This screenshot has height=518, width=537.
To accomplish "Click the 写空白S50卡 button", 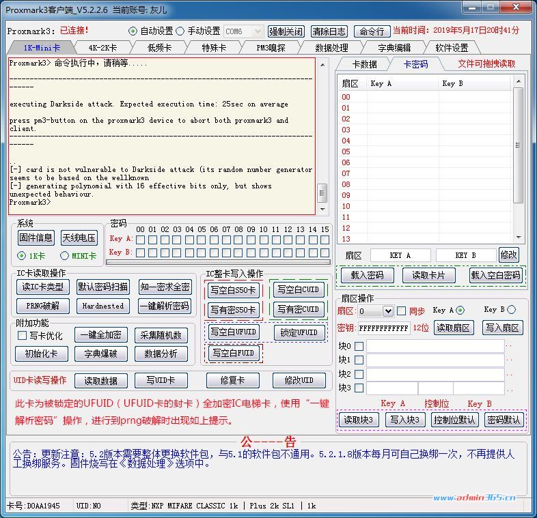I will point(233,290).
